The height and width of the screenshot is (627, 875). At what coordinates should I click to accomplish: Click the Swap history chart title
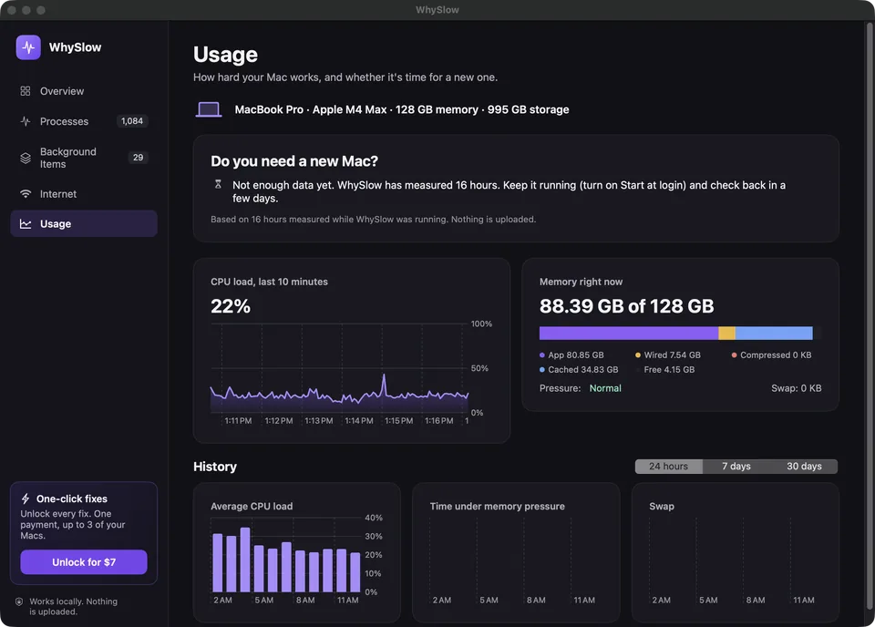pyautogui.click(x=662, y=506)
